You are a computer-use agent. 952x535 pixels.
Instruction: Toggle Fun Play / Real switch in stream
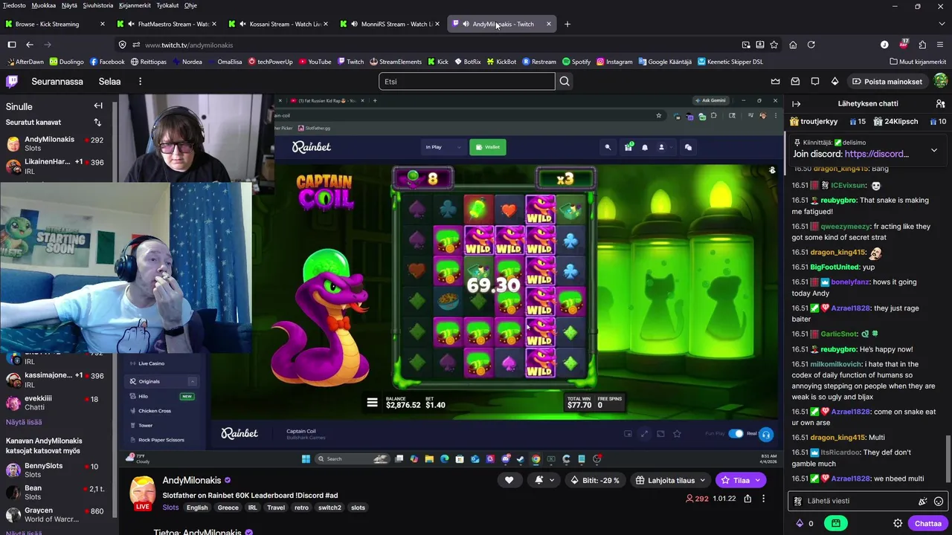coord(736,433)
